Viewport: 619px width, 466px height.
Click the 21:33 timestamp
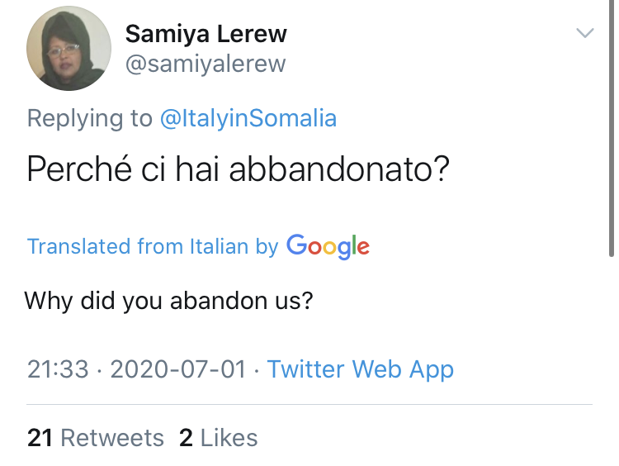click(x=58, y=369)
